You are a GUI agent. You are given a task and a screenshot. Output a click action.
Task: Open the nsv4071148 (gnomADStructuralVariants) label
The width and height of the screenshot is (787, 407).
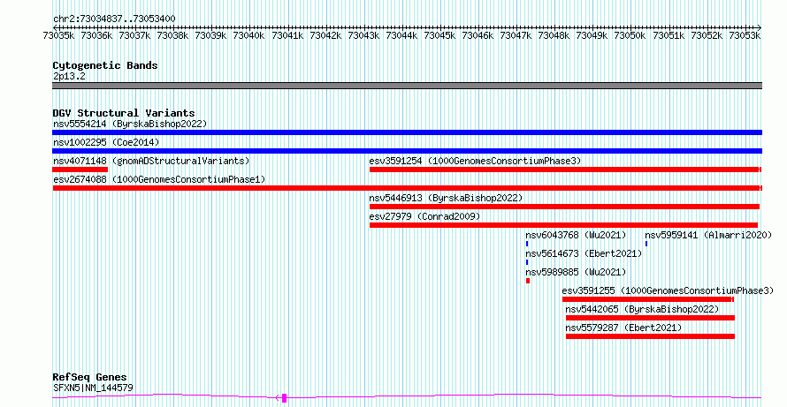coord(151,161)
